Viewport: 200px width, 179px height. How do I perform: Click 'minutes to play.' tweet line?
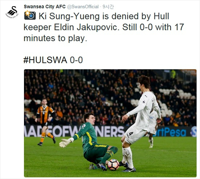(x=55, y=38)
